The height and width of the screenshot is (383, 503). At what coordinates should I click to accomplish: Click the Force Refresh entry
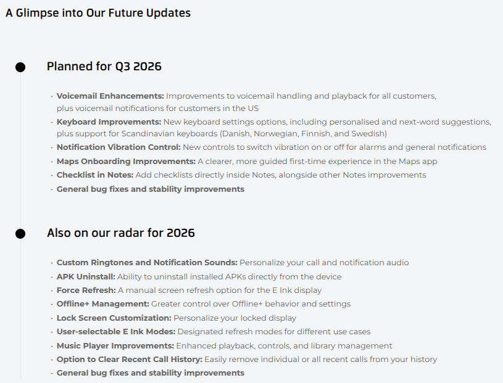click(x=189, y=290)
